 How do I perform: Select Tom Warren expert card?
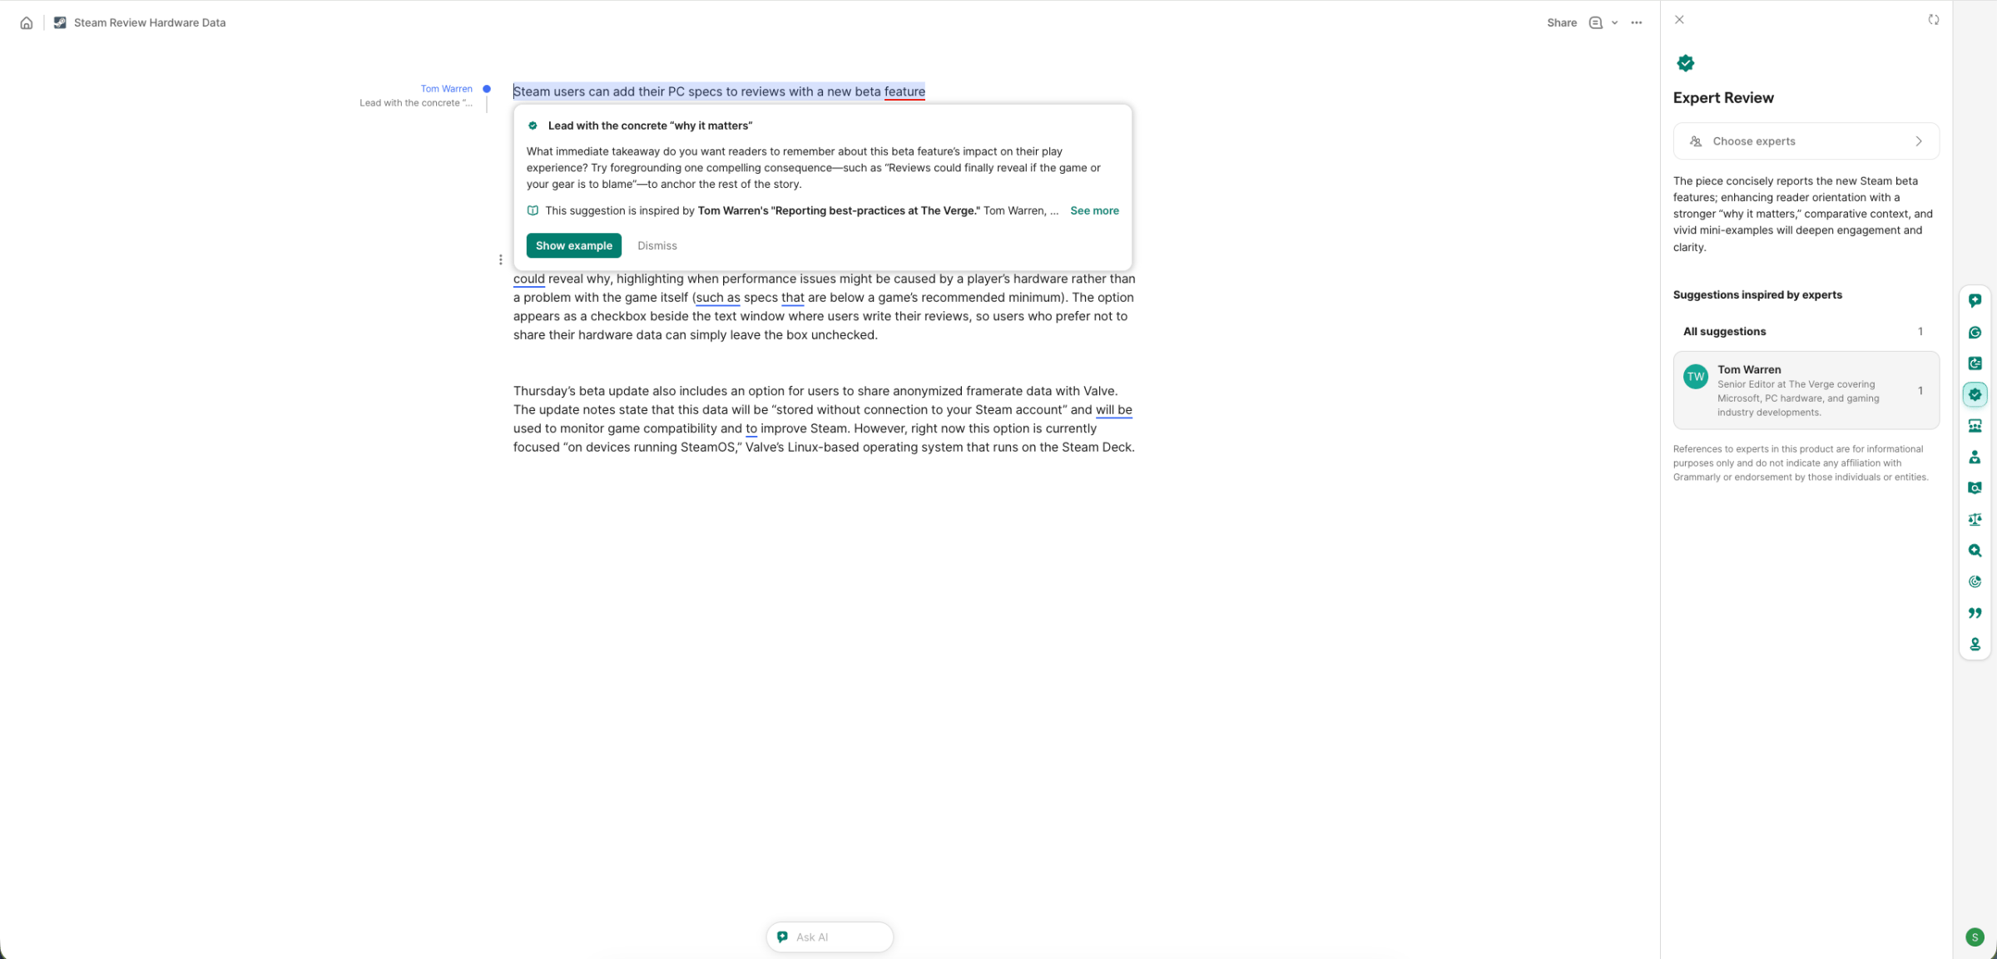click(x=1806, y=390)
